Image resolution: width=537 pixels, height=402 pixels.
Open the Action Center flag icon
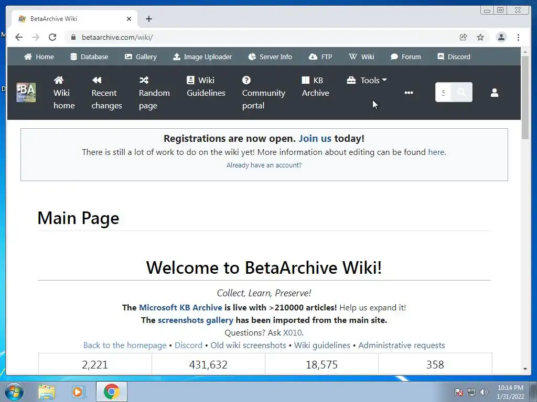click(459, 392)
